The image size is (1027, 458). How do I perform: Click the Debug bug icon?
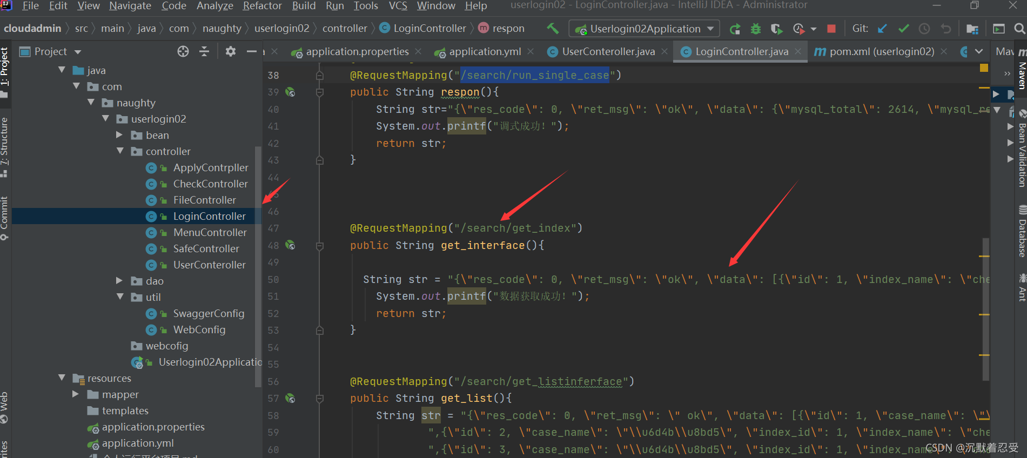tap(756, 29)
